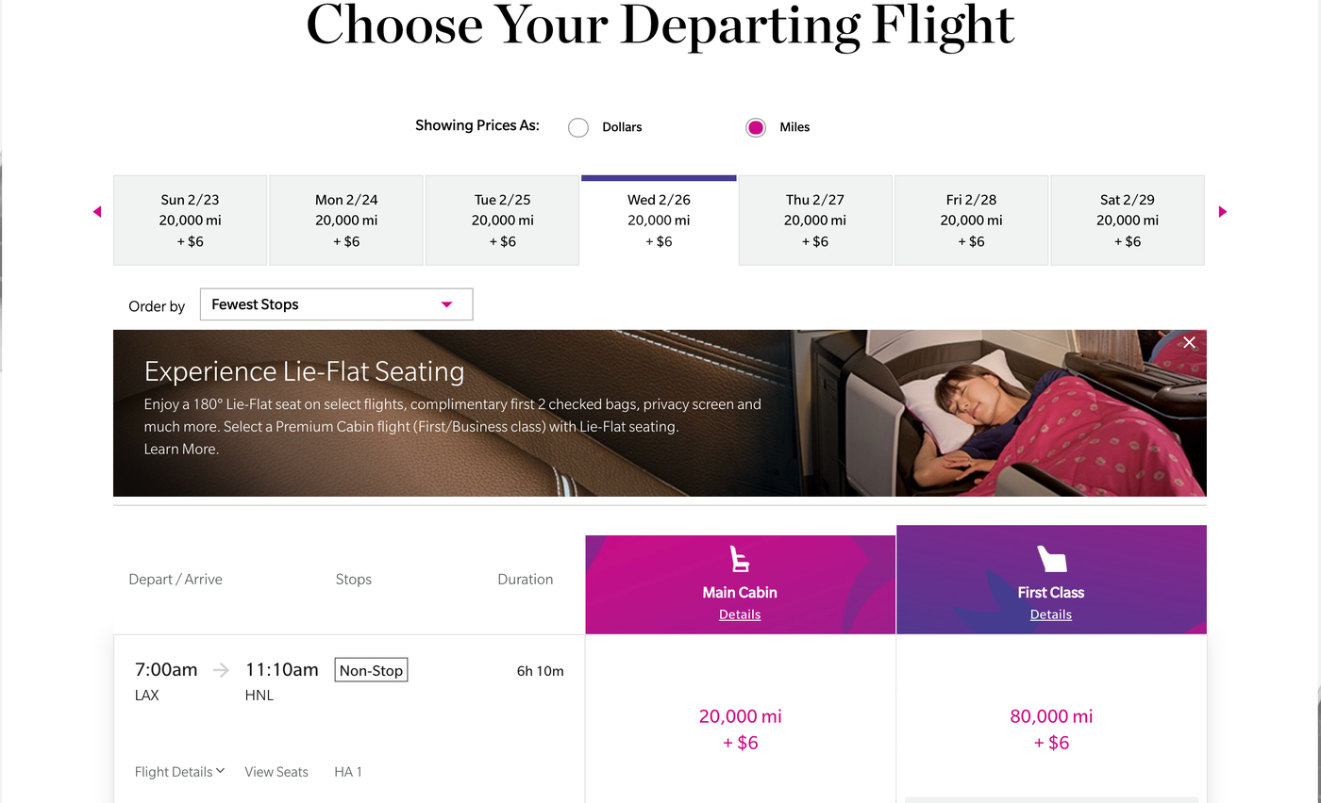Click View Seats for the LAX flight
This screenshot has height=803, width=1321.
tap(276, 771)
